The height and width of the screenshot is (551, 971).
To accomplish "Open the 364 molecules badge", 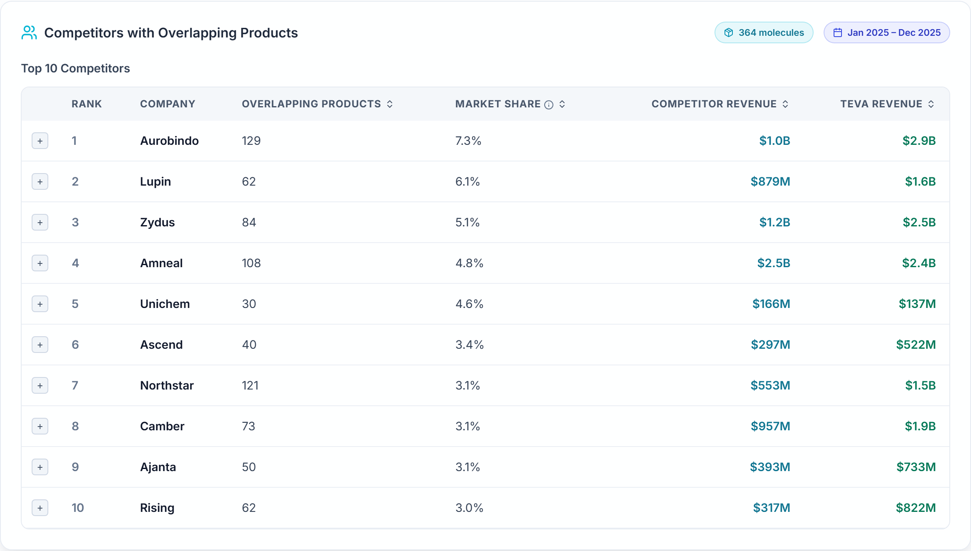I will pyautogui.click(x=764, y=32).
